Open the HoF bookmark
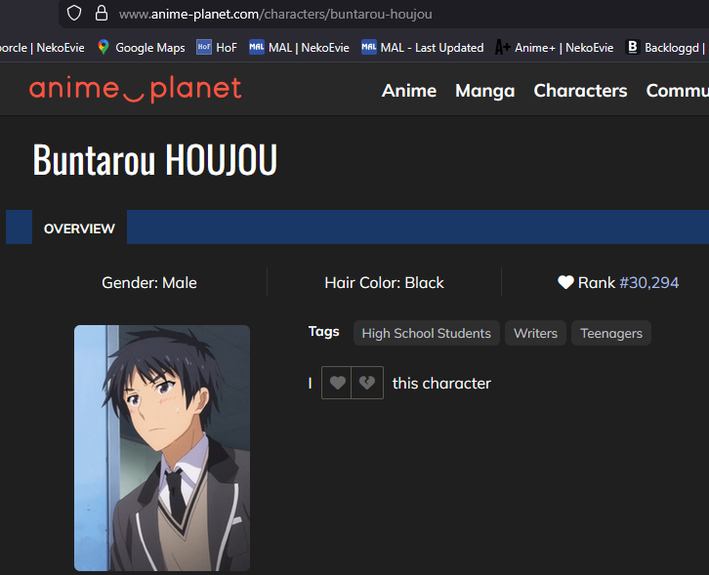 (217, 48)
